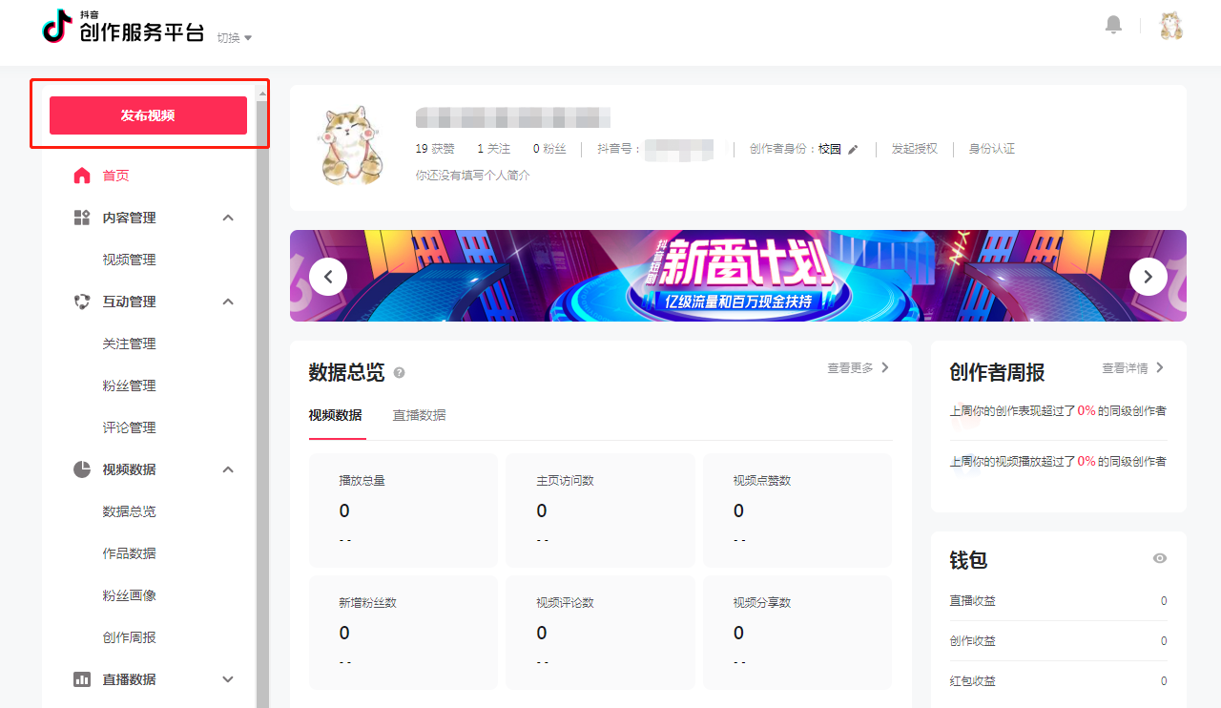Click the 互动管理 icon

click(x=82, y=302)
